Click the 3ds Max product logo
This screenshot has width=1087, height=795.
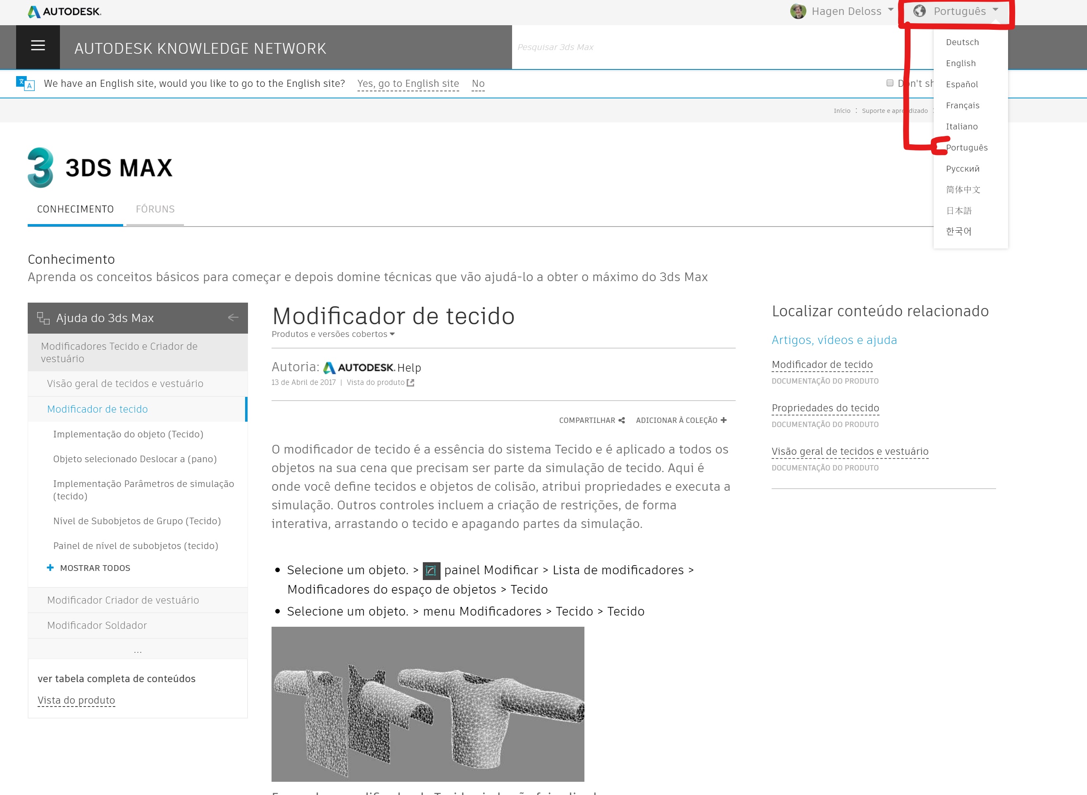(x=41, y=167)
